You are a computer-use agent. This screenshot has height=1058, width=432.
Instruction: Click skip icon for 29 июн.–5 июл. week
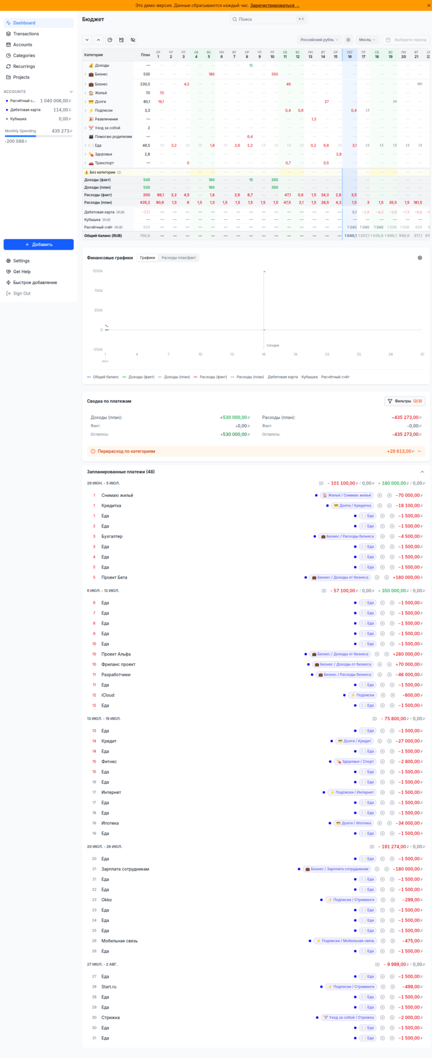coord(321,483)
